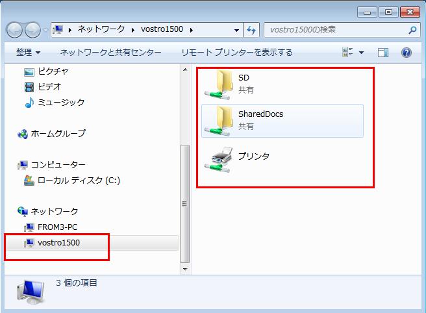Minimize the vostro1500 window
This screenshot has width=426, height=313.
(367, 12)
